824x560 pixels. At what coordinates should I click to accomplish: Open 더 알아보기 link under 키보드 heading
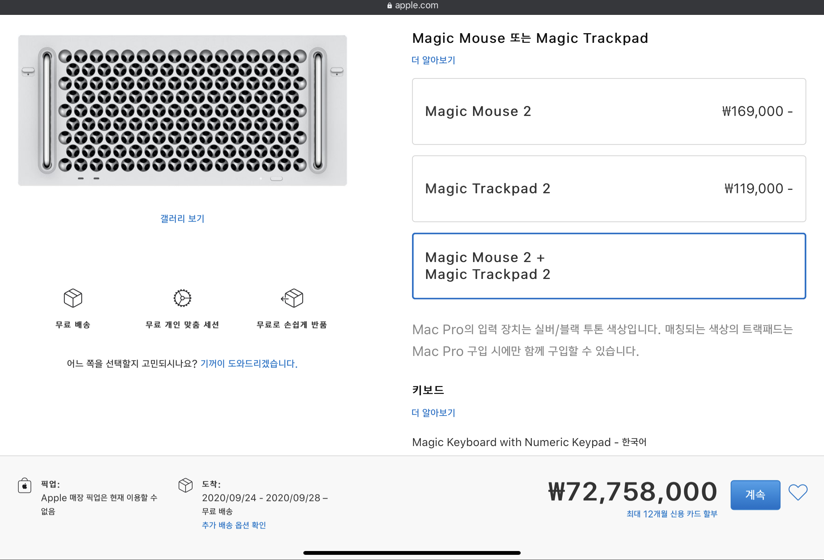pos(433,413)
